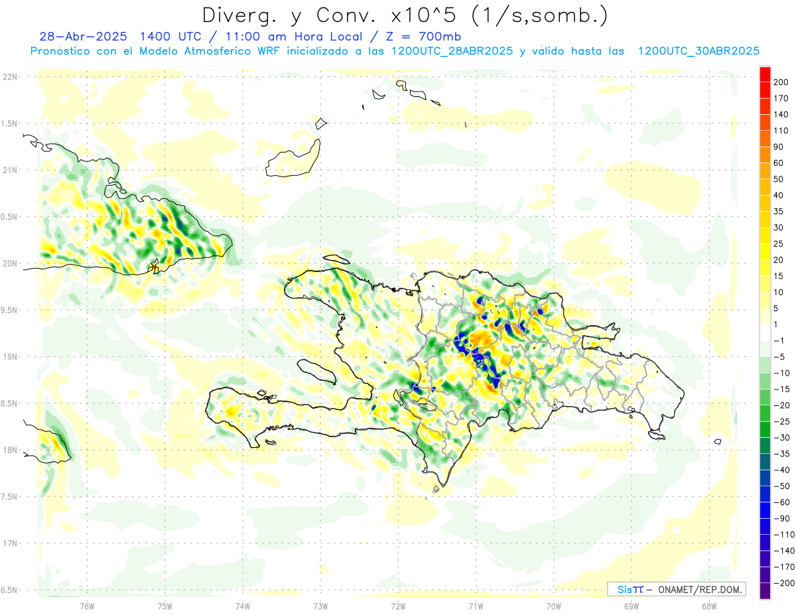Click the latitude axis label '0.5N'
Image resolution: width=796 pixels, height=615 pixels.
click(10, 217)
